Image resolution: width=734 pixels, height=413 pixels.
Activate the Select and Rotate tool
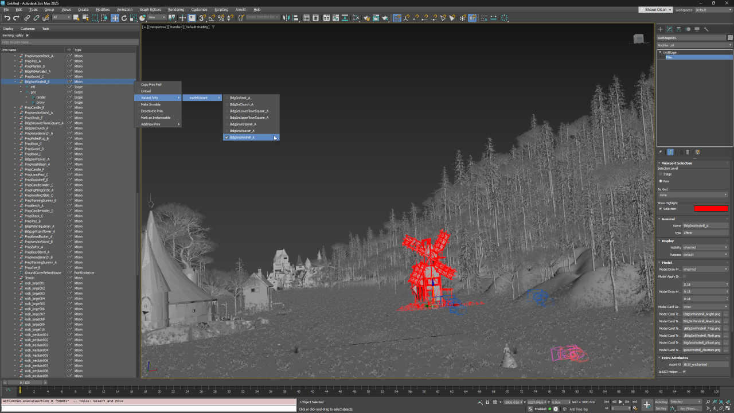[124, 18]
